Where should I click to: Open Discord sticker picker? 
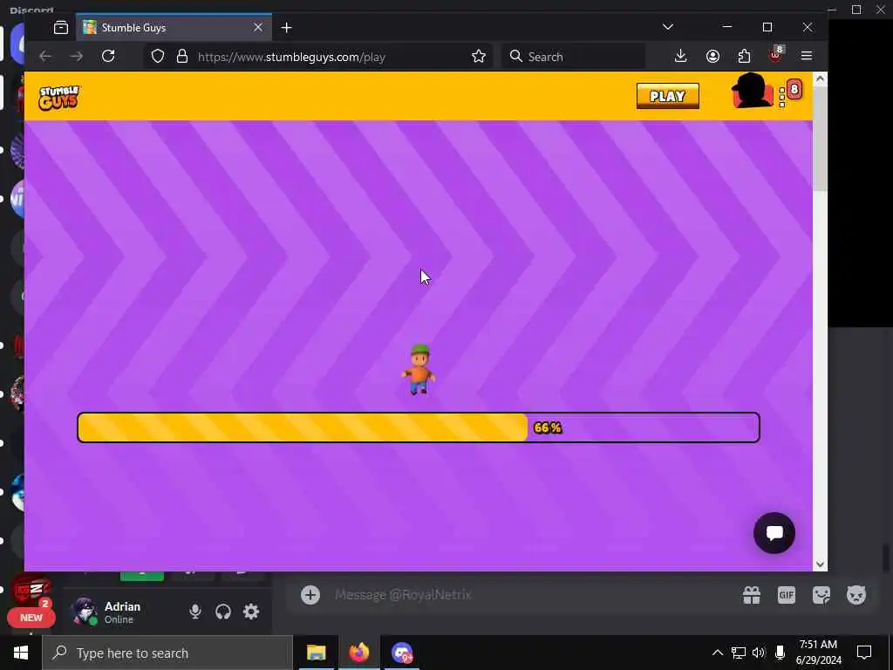pyautogui.click(x=821, y=595)
